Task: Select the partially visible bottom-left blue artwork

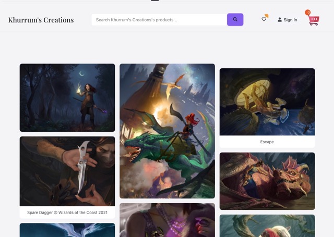Action: (67, 230)
